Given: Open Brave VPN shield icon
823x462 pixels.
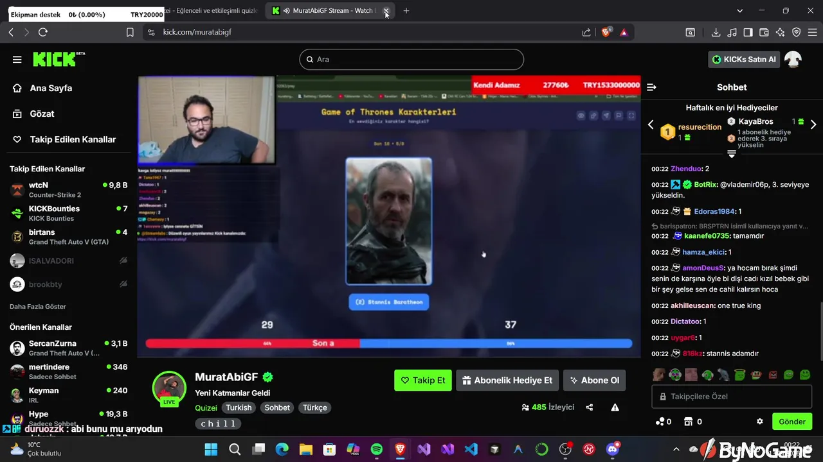Looking at the screenshot, I should pyautogui.click(x=797, y=32).
